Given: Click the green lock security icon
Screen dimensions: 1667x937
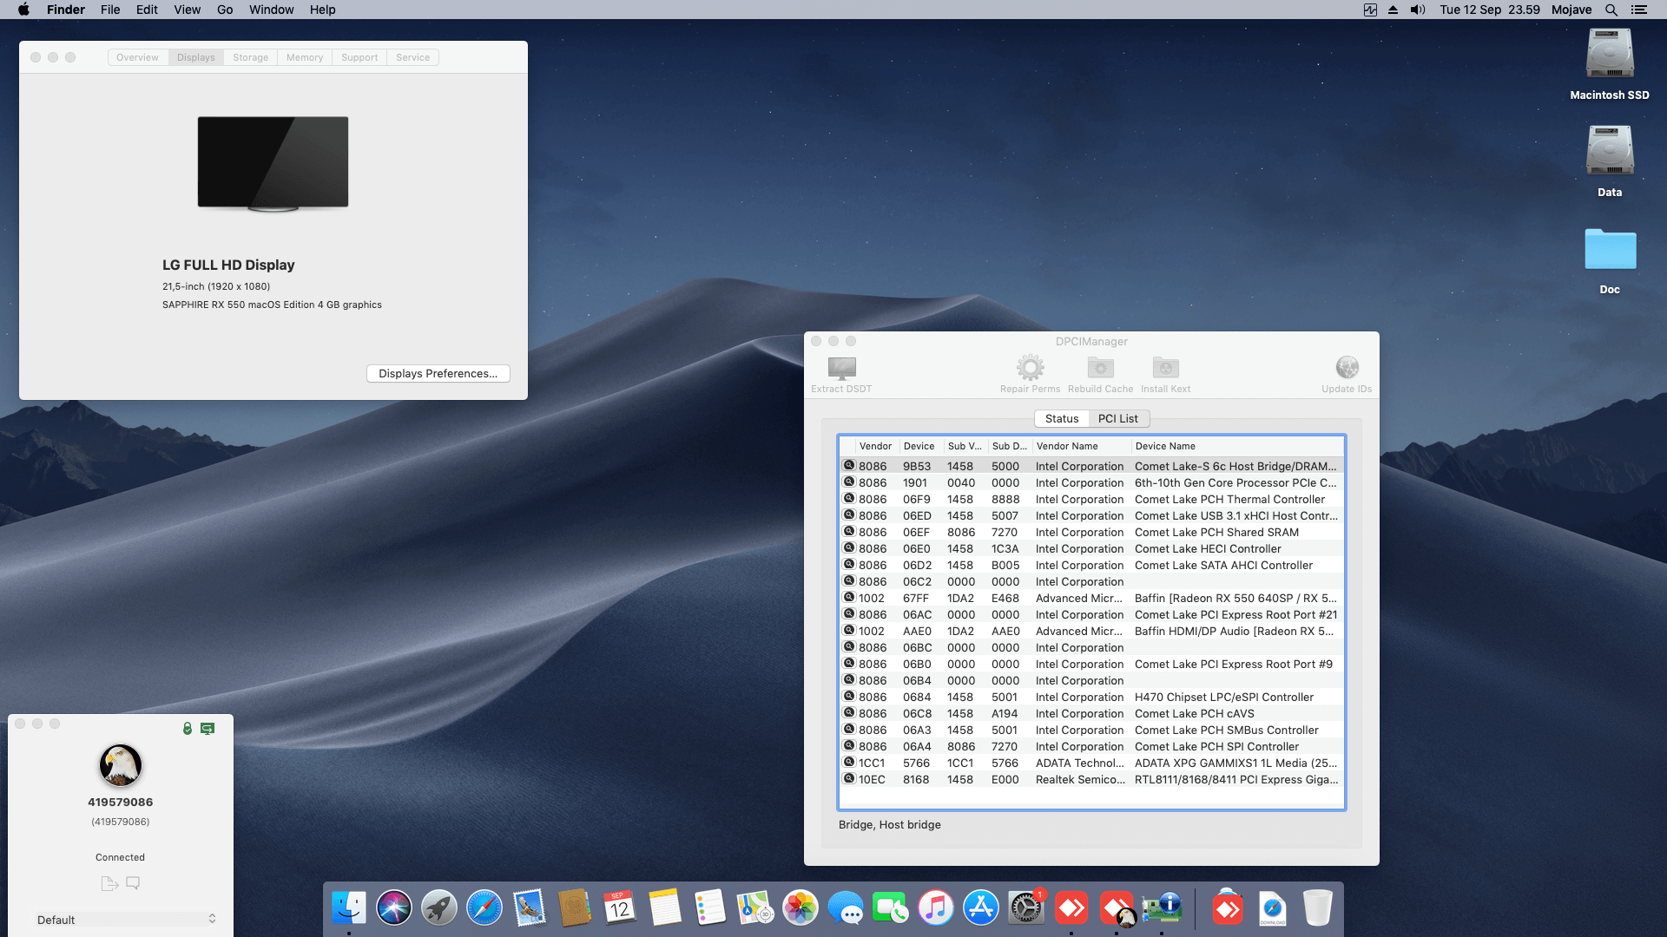Looking at the screenshot, I should (x=188, y=729).
